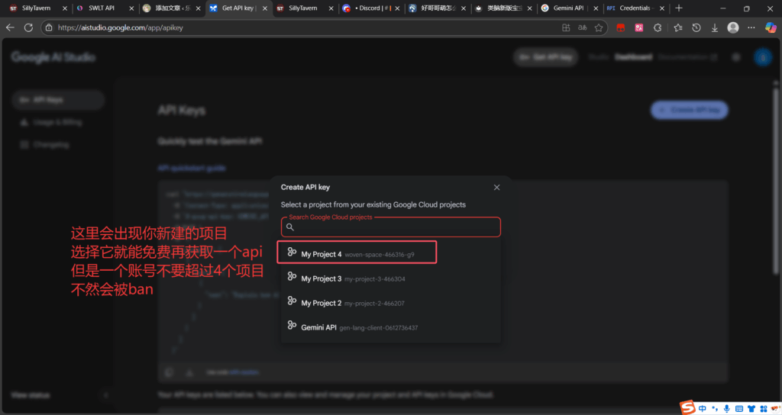Switch to the SWLT API tab
Screen dimensions: 782x415
(x=99, y=8)
